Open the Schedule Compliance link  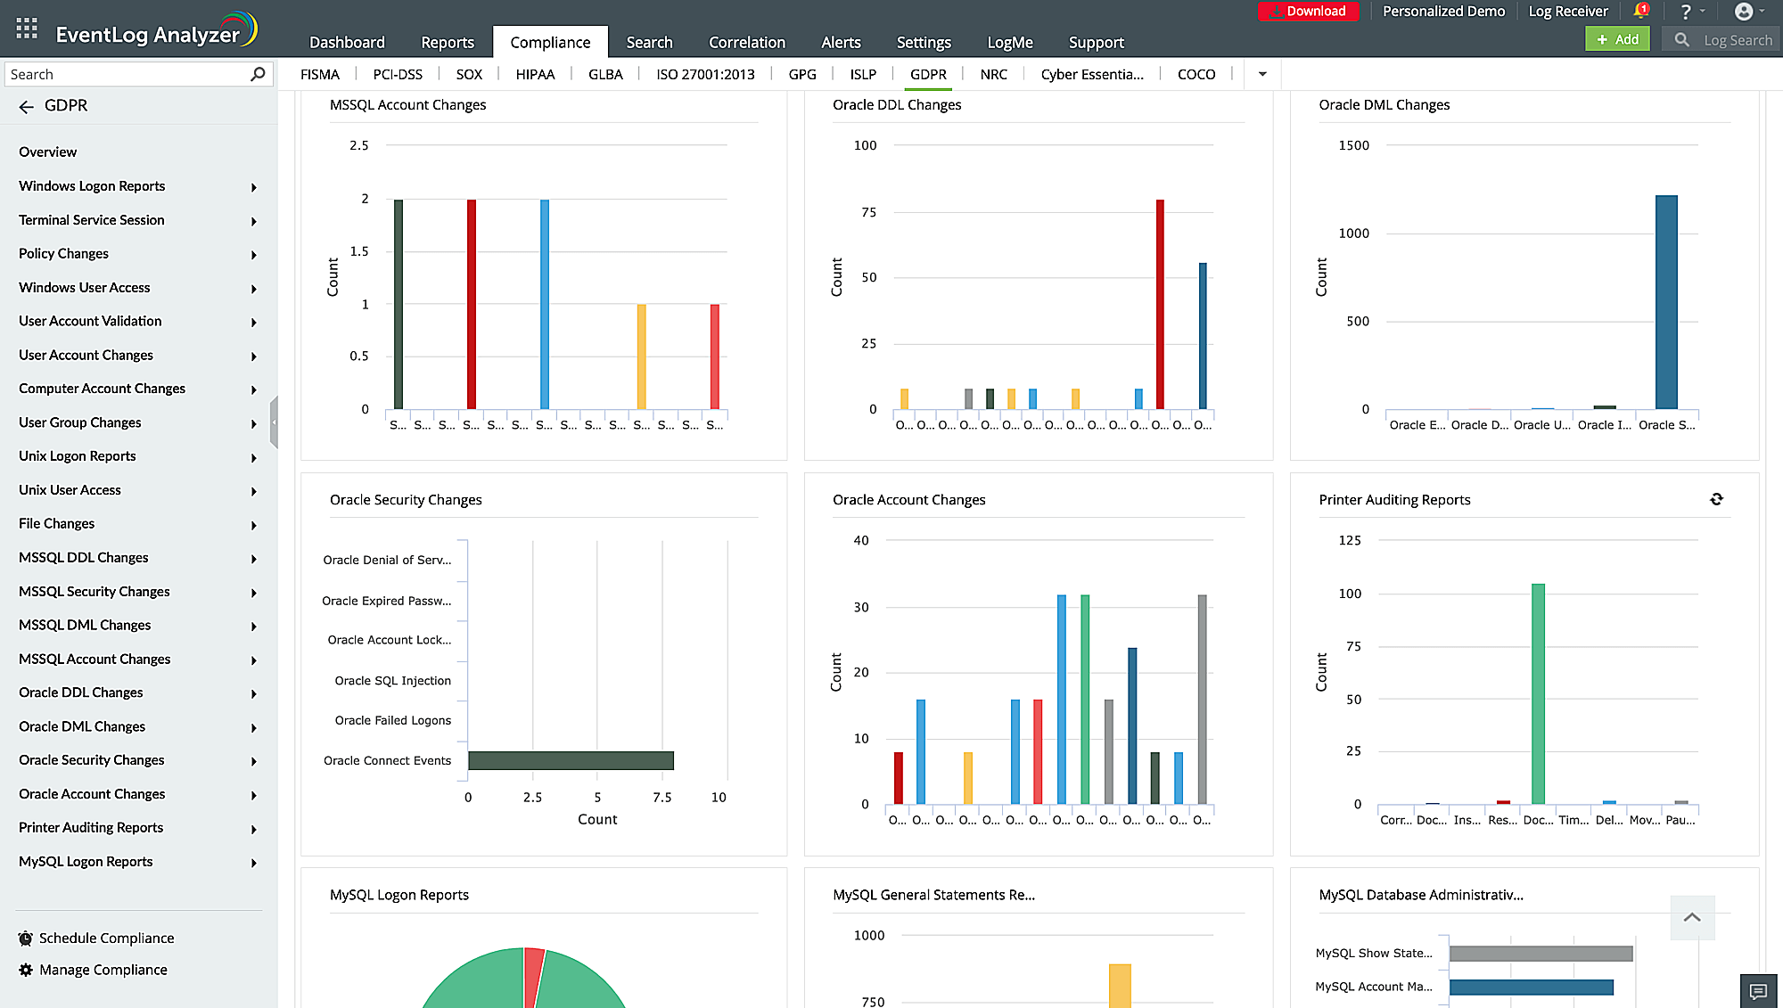tap(106, 938)
